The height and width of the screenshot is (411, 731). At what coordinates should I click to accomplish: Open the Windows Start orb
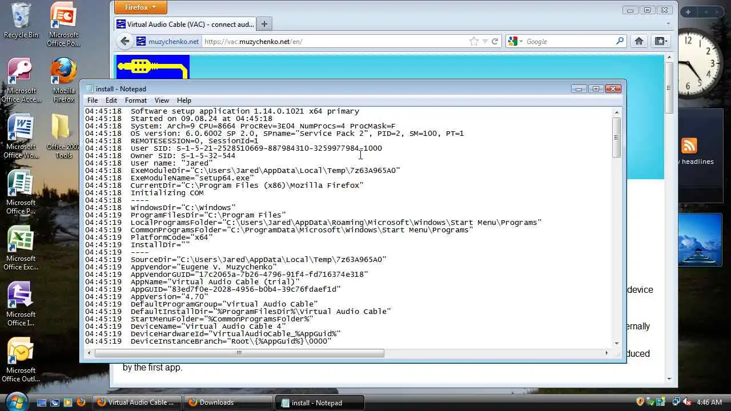tap(16, 401)
